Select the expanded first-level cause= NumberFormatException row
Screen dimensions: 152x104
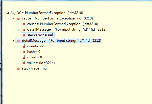(x=57, y=18)
